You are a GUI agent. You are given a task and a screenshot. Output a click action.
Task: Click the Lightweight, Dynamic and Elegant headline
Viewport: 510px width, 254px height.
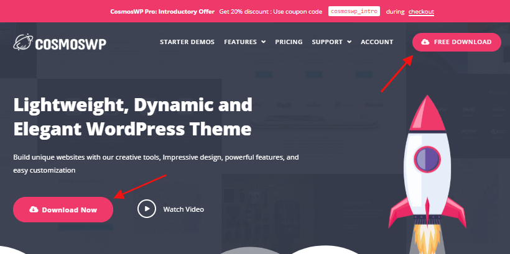pos(132,117)
